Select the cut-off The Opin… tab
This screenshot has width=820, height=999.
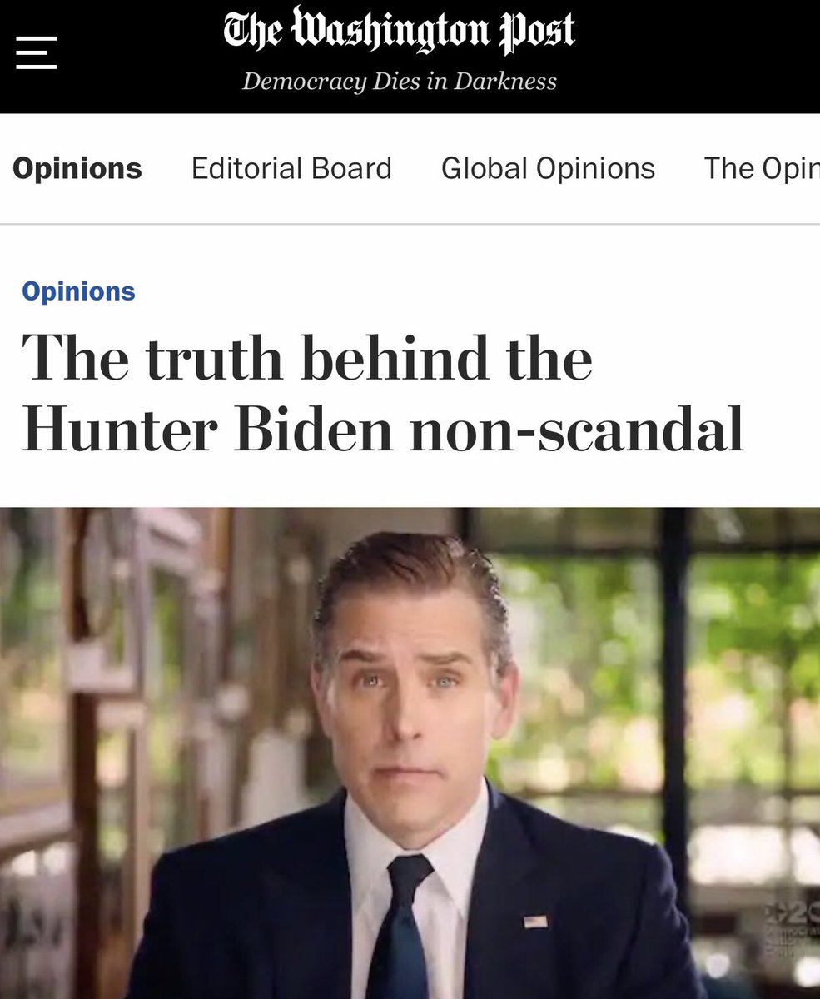(x=762, y=168)
